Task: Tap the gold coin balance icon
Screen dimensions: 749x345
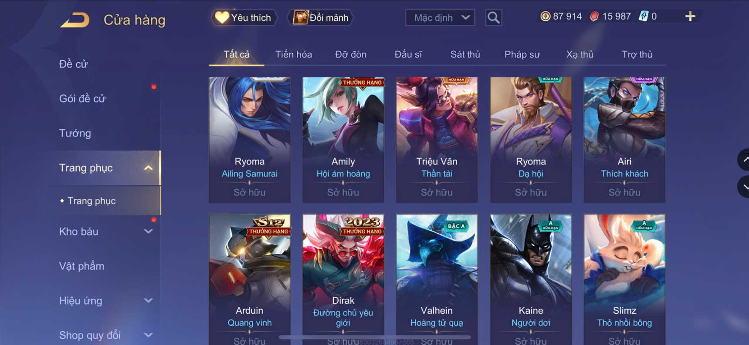Action: coord(545,17)
